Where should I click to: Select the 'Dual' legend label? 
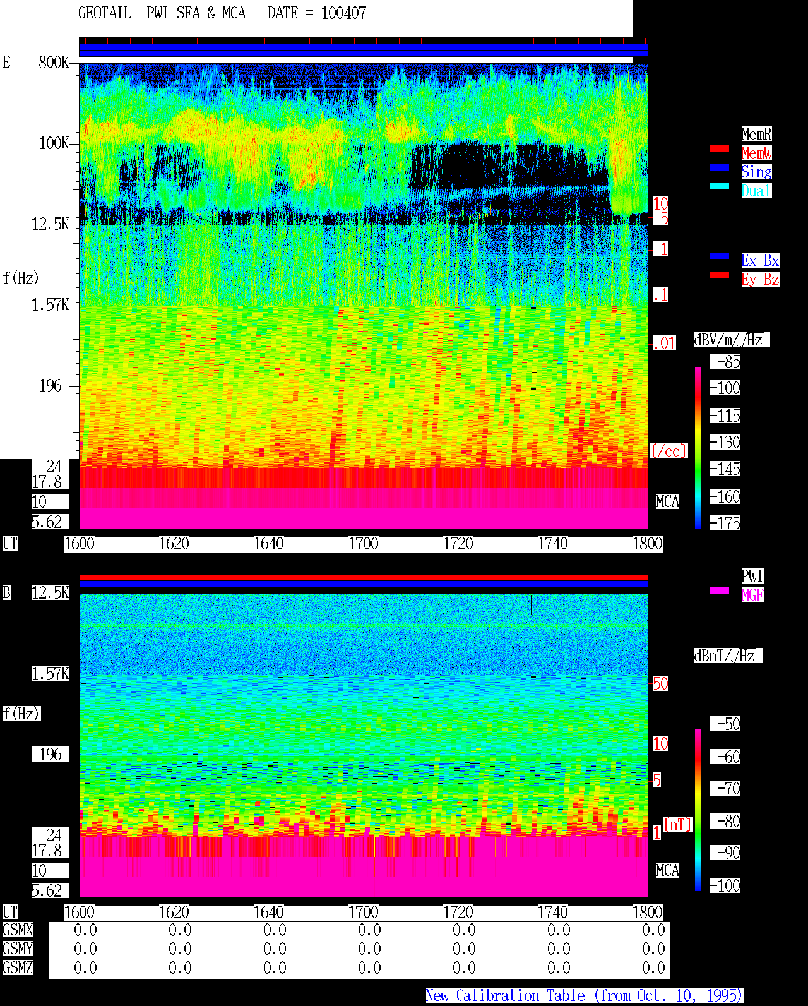coord(756,191)
